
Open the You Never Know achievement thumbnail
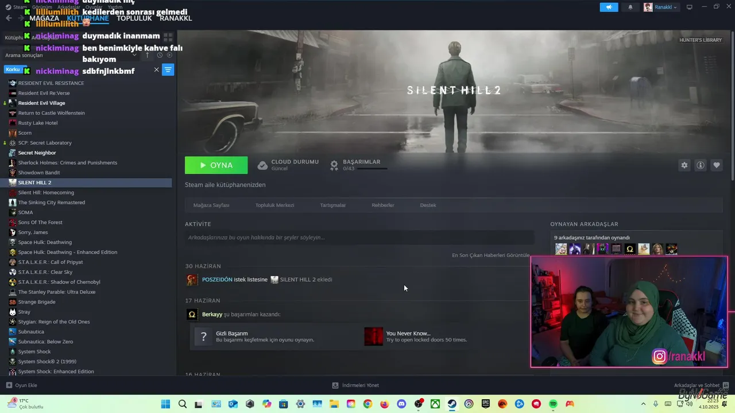374,337
